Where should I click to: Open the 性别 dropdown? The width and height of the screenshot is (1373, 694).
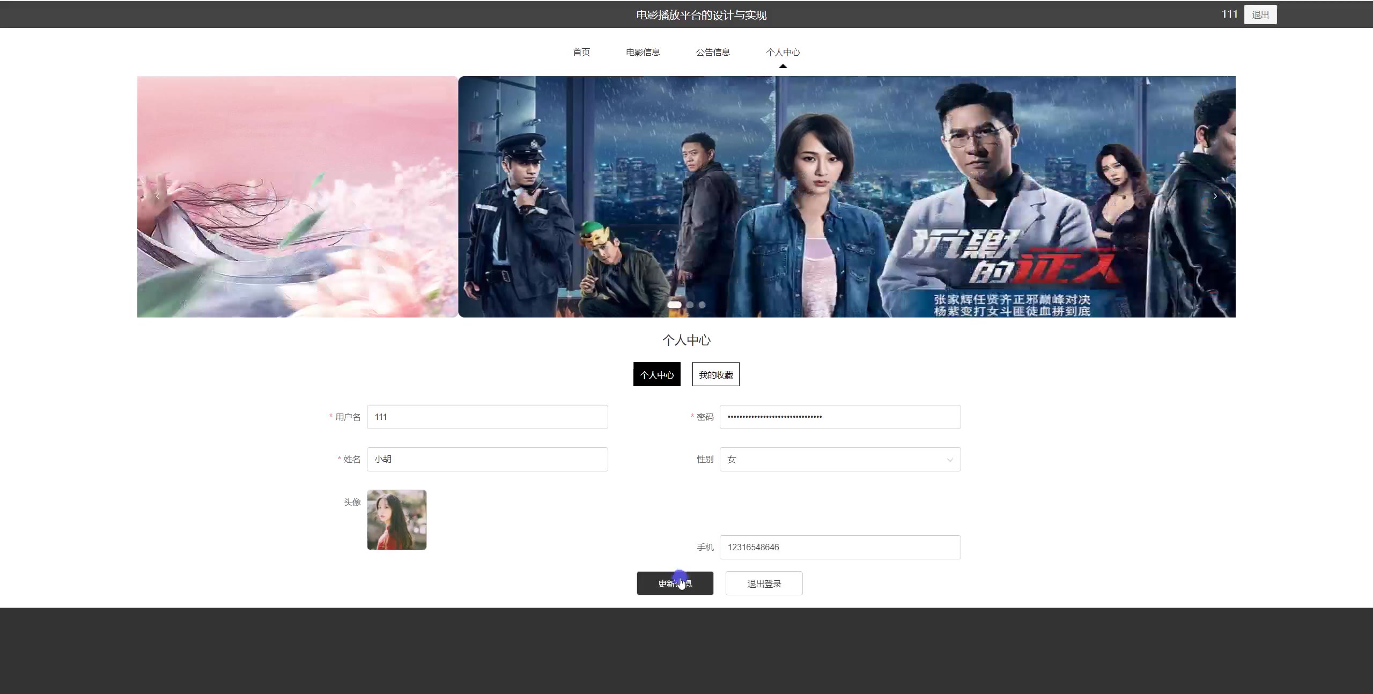[840, 459]
